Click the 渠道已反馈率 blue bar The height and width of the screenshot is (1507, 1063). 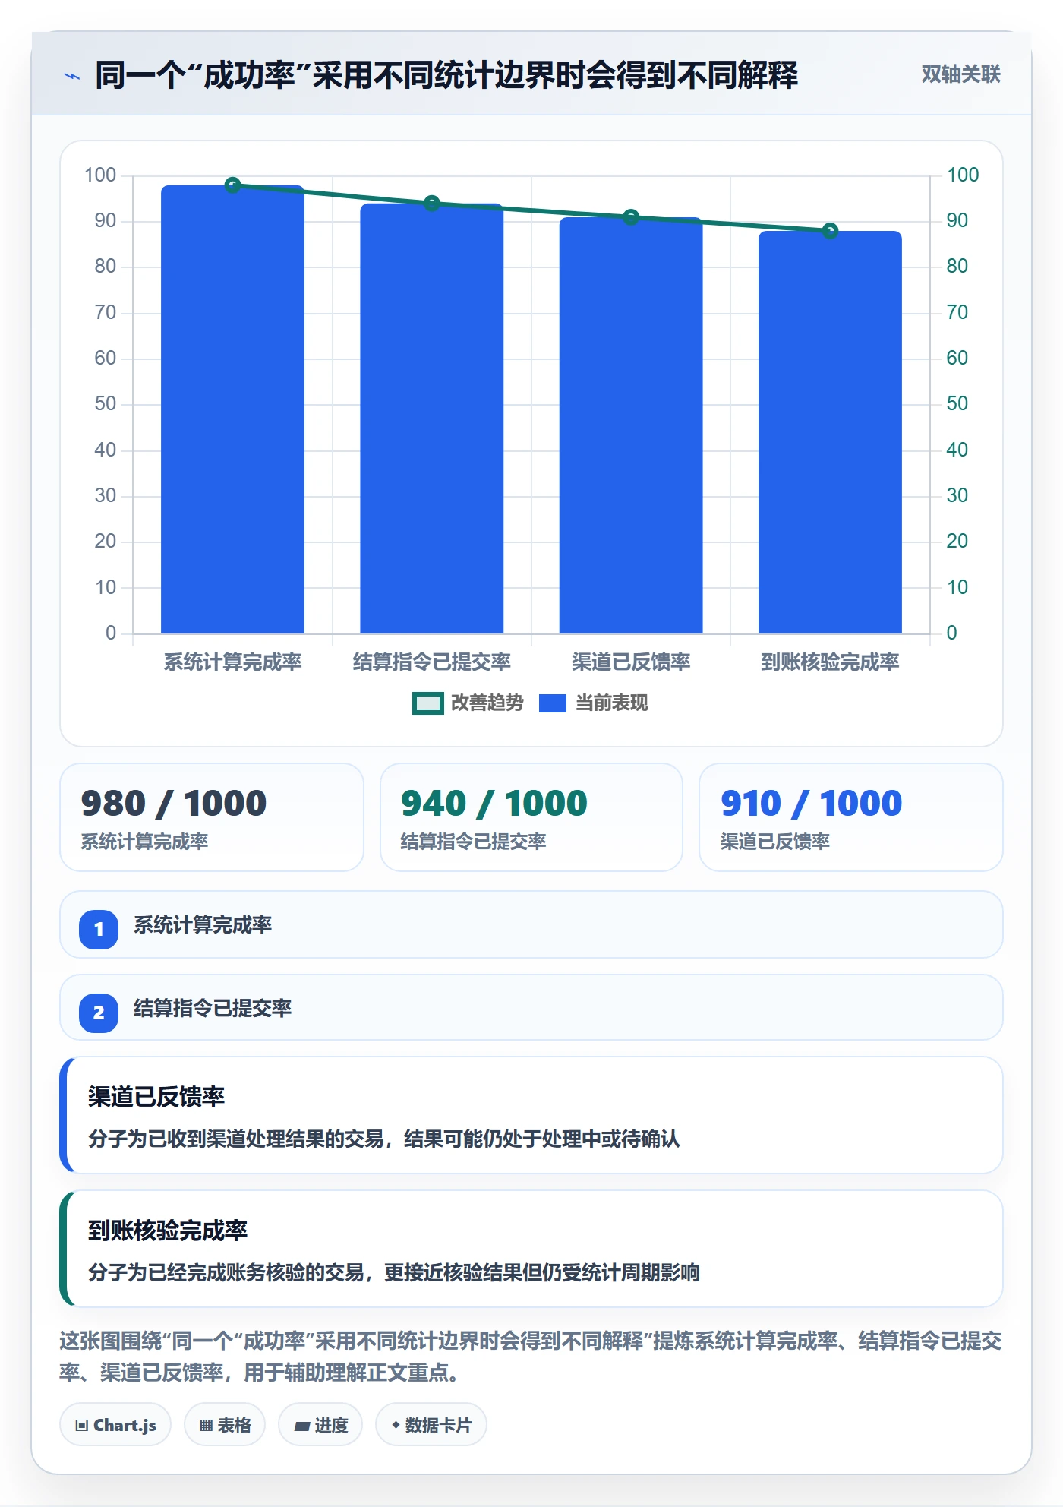click(x=630, y=425)
